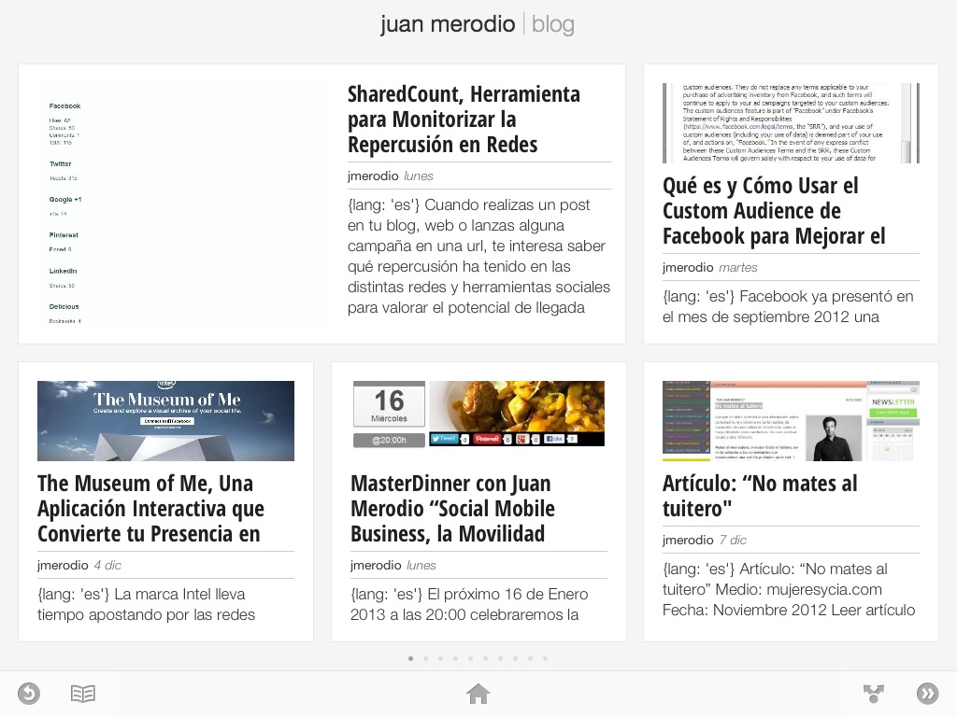The width and height of the screenshot is (957, 717).
Task: Tap the juan merodio blog header
Action: (478, 24)
